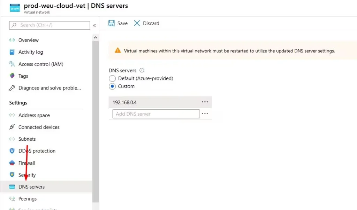
Task: Select the Custom DNS servers option
Action: tap(112, 86)
